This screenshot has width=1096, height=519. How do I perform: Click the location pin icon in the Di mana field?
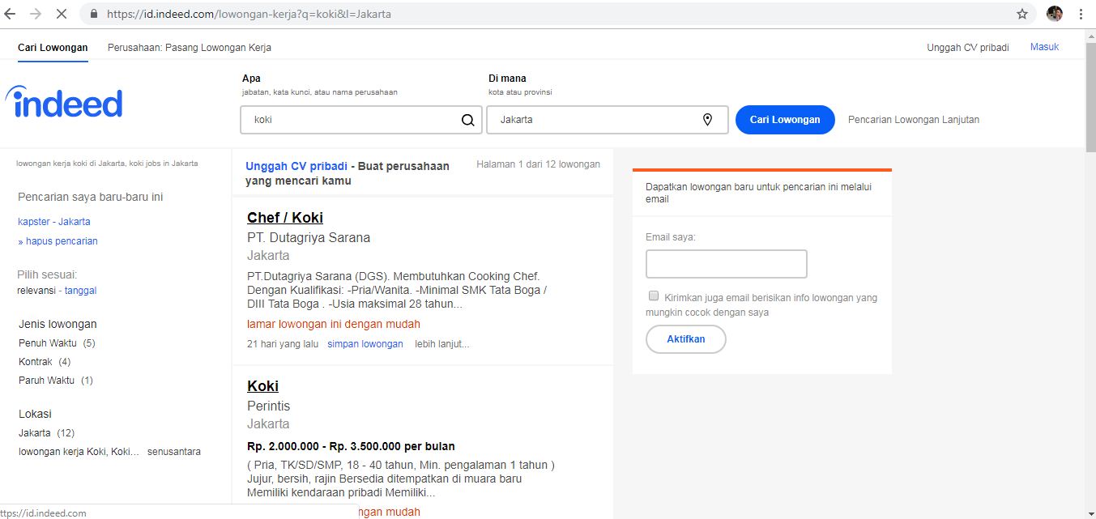(x=707, y=120)
